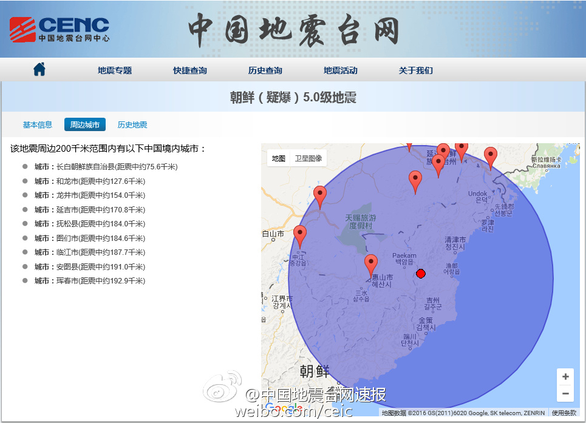This screenshot has width=586, height=423.
Task: Click the rightmost red pin near Славянка
Action: (490, 157)
